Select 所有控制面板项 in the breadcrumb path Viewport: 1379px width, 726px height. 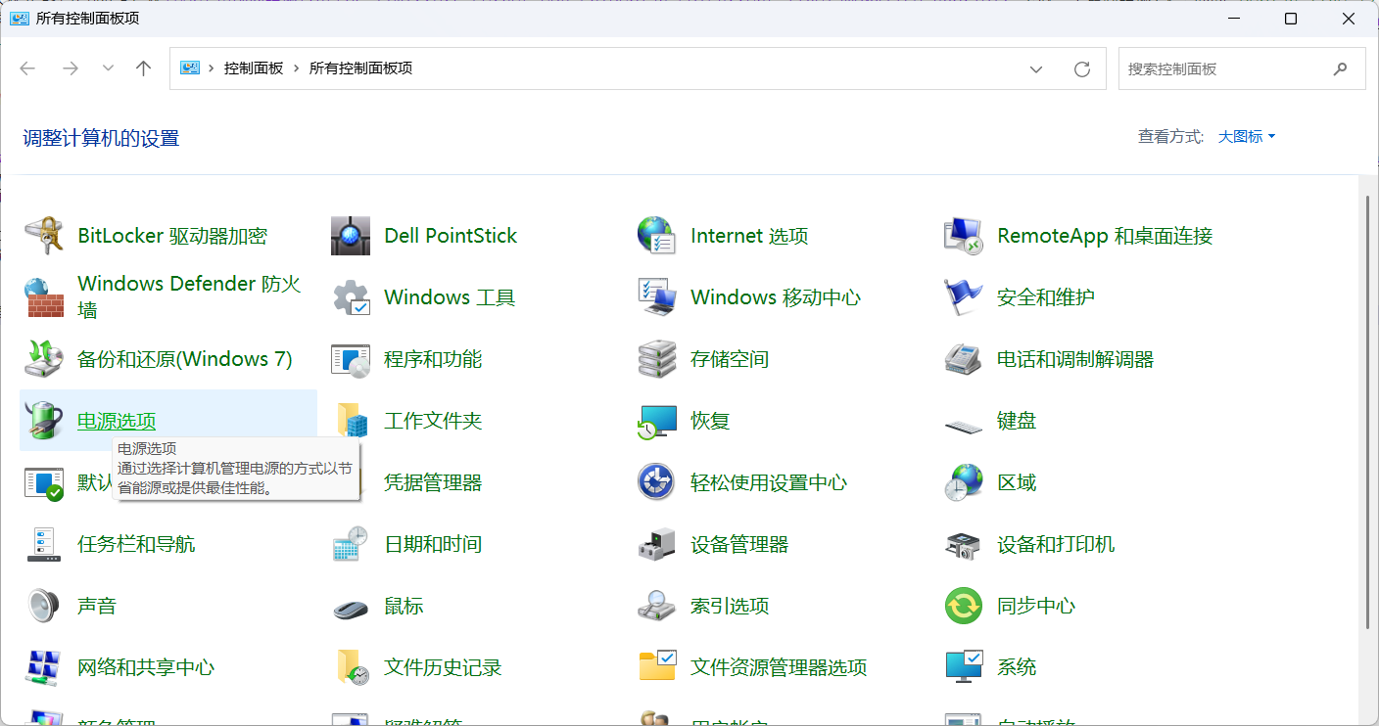[x=361, y=68]
